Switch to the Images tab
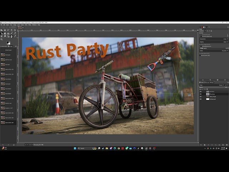229x172 pixels. (10, 46)
